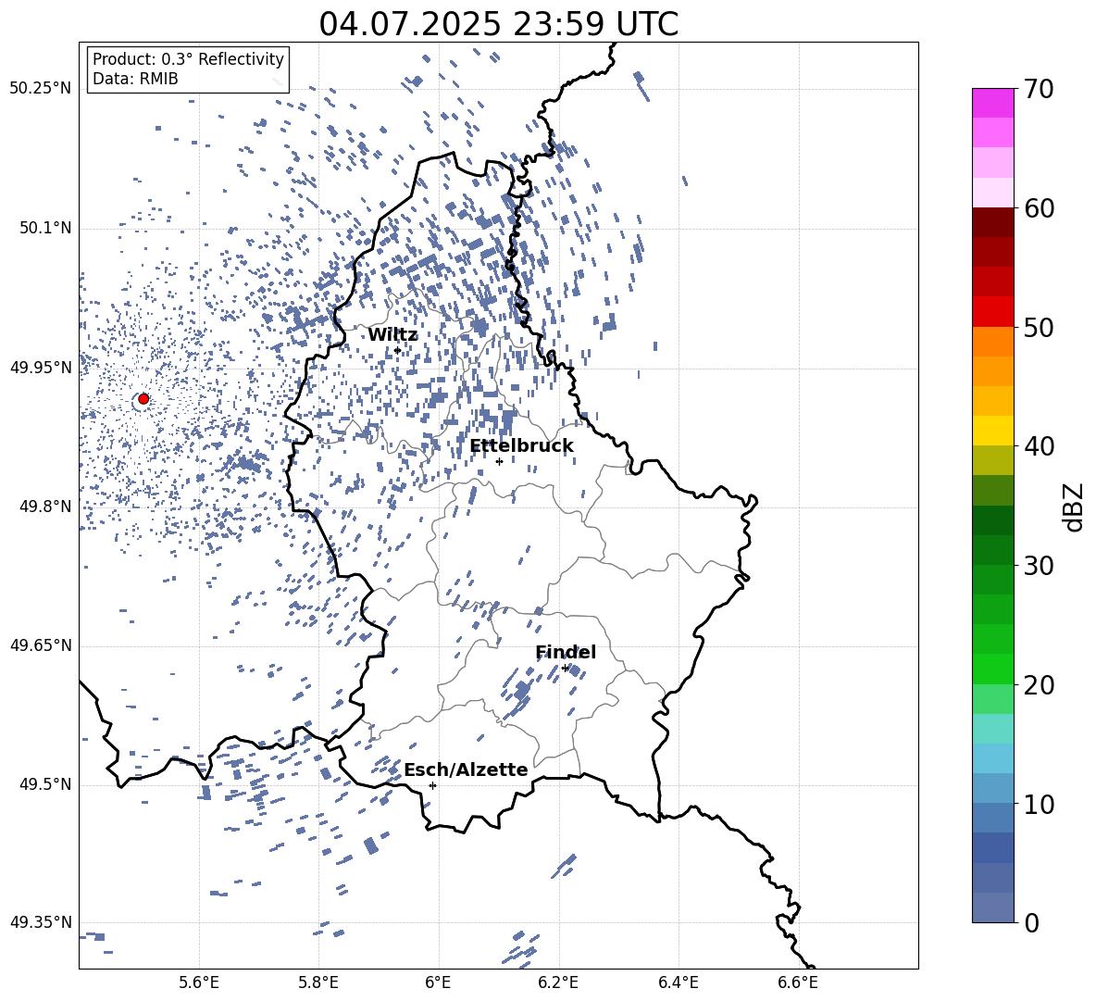Click the Ettelbruck station cross marker

[x=499, y=461]
